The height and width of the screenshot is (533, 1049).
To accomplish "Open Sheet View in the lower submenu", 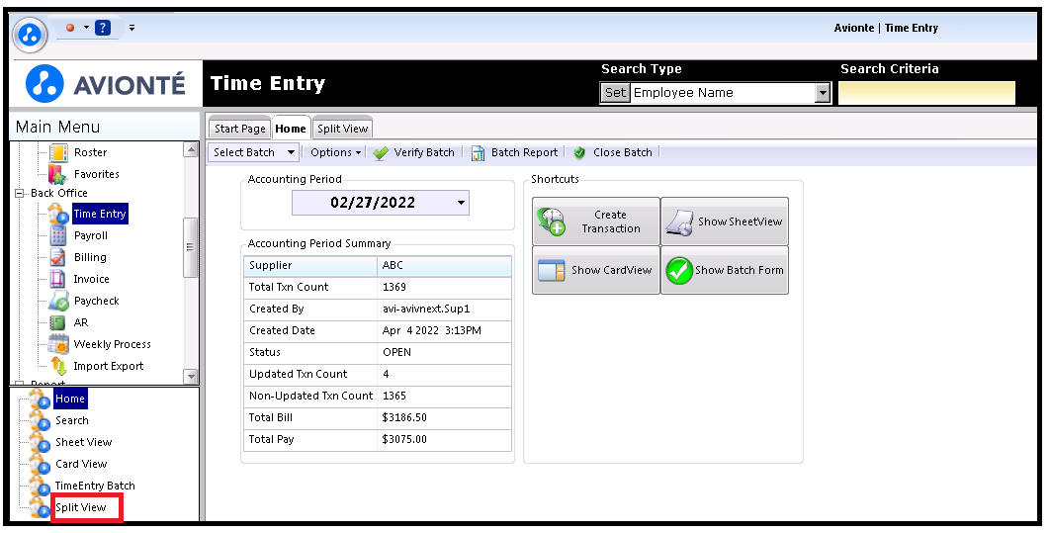I will [x=84, y=442].
